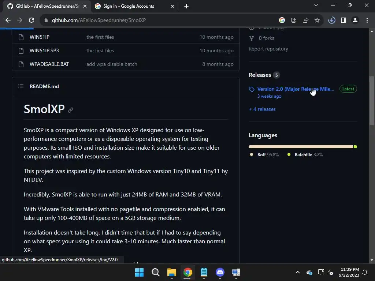The height and width of the screenshot is (281, 375).
Task: Click scrollbar down arrow
Action: [x=372, y=260]
